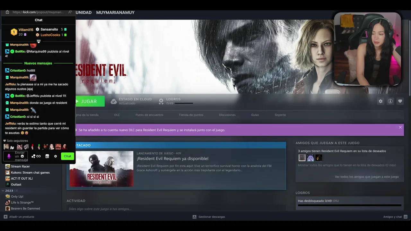
Task: Click the Steam page vertical scrollbar
Action: click(409, 58)
